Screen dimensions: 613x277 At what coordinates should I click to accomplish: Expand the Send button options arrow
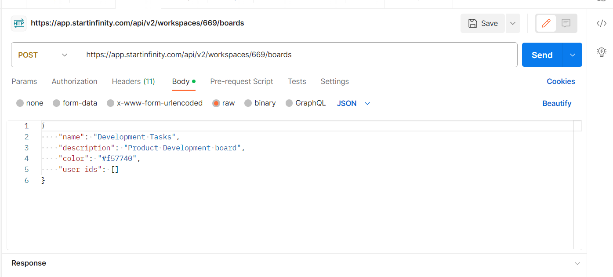point(573,55)
